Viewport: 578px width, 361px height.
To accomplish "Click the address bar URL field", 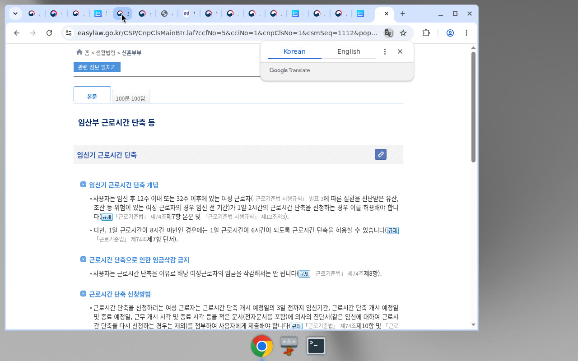I will pyautogui.click(x=227, y=33).
